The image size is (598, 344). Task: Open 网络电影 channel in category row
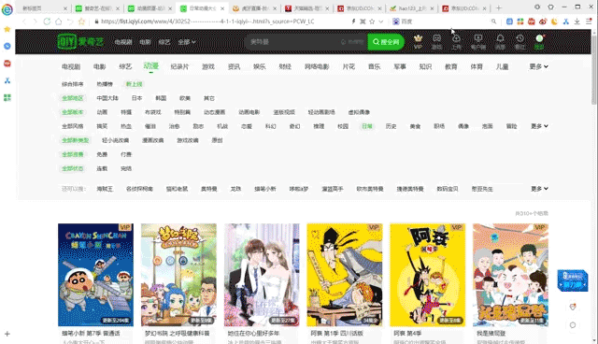pos(317,66)
